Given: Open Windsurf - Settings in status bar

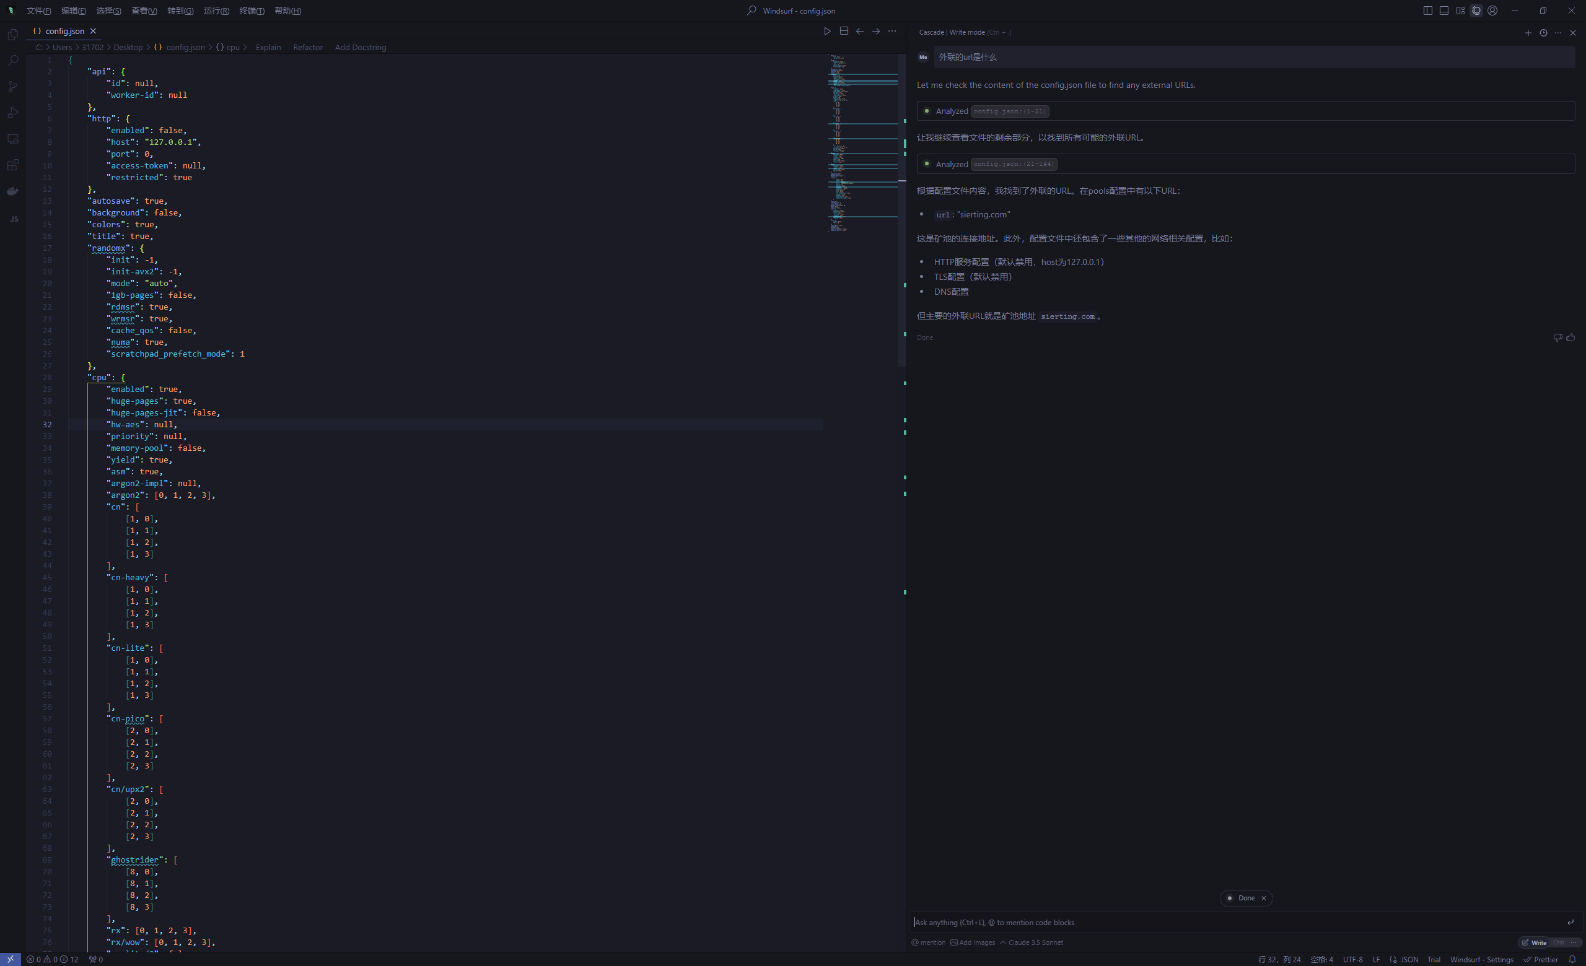Looking at the screenshot, I should [1481, 959].
